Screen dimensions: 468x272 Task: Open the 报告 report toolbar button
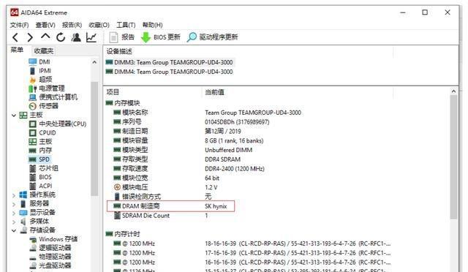coord(122,37)
